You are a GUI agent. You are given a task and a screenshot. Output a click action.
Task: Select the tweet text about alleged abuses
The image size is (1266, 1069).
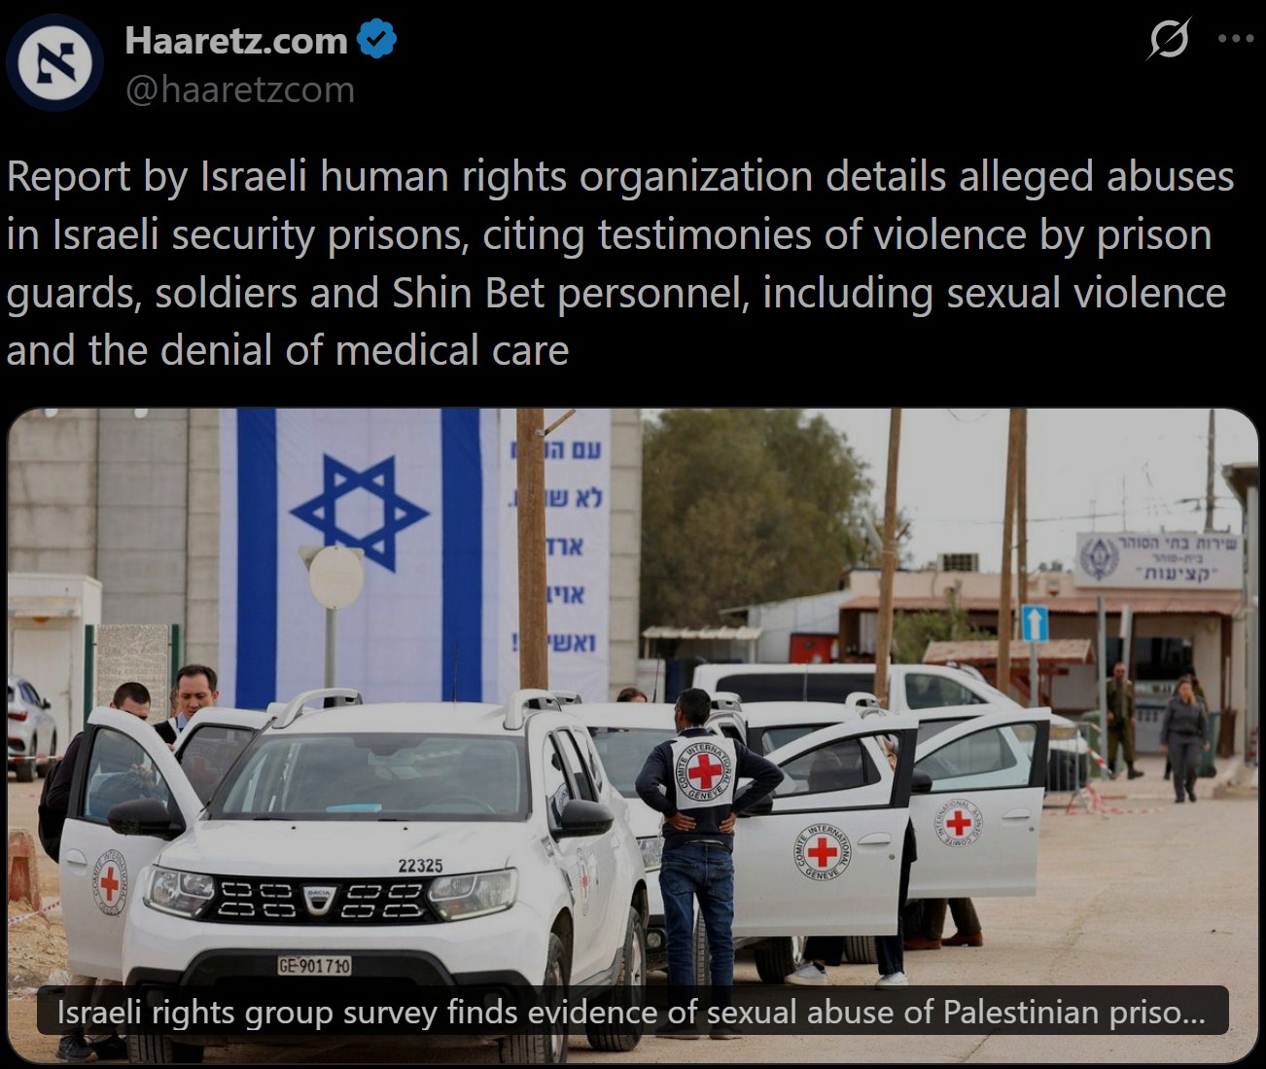pos(620,264)
